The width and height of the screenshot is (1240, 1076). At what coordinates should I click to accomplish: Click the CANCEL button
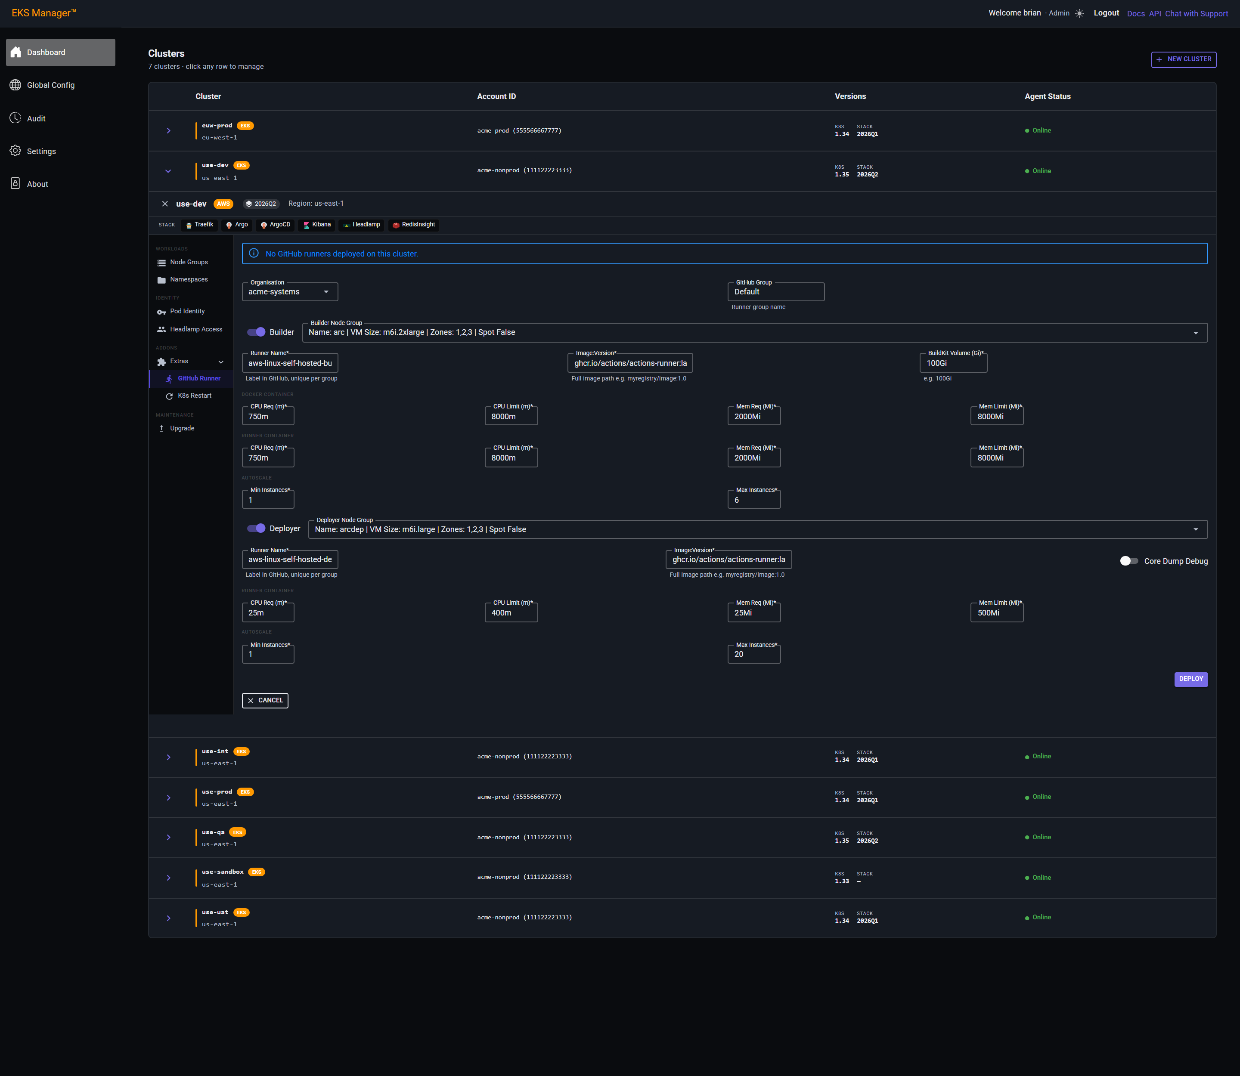click(x=265, y=700)
